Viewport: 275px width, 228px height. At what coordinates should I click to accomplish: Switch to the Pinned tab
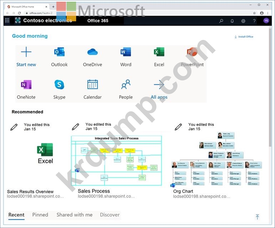(x=40, y=215)
